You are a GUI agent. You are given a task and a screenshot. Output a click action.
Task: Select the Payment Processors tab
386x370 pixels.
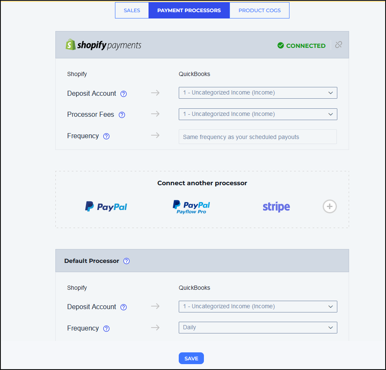coord(189,10)
